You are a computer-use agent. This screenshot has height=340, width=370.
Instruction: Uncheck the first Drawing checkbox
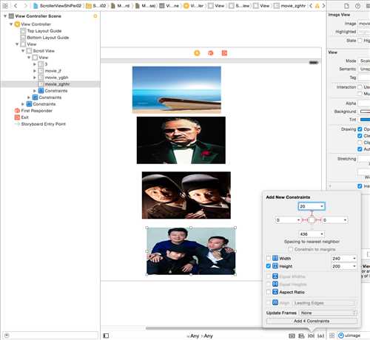(360, 129)
